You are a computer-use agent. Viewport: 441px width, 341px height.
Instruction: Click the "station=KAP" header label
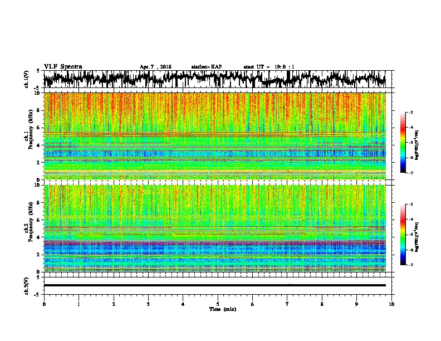[207, 67]
